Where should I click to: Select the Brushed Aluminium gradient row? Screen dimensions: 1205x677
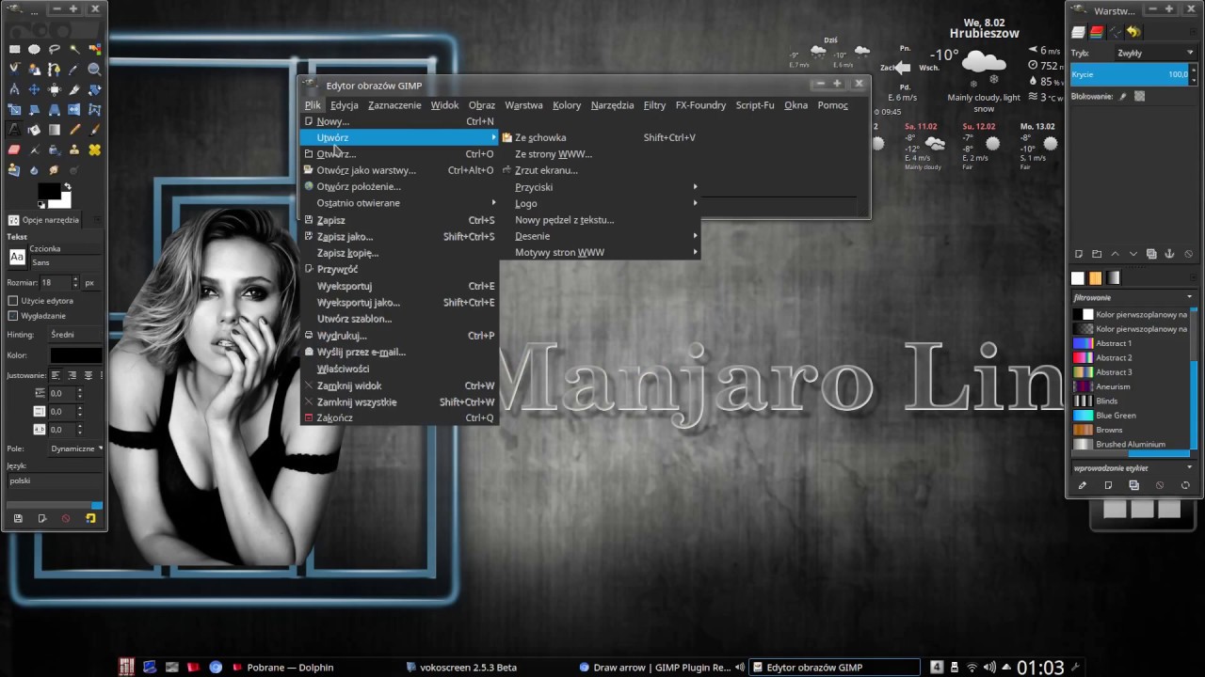pos(1130,444)
